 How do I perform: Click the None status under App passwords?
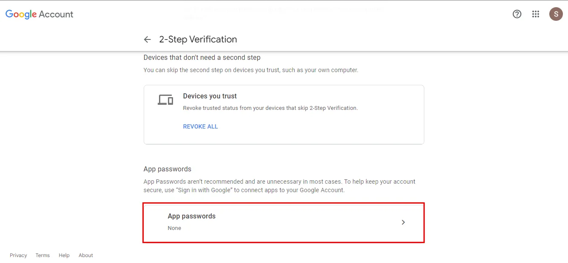click(174, 228)
